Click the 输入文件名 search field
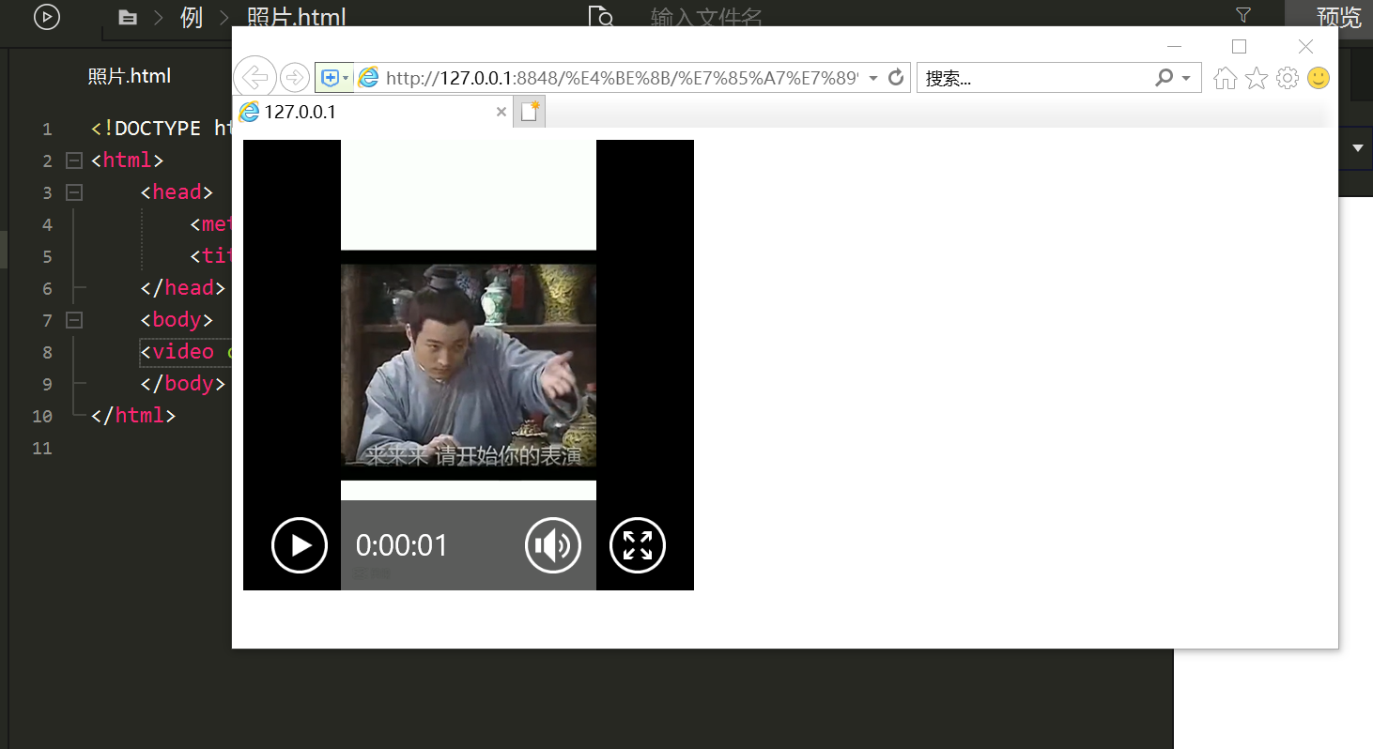This screenshot has width=1373, height=749. pyautogui.click(x=706, y=18)
